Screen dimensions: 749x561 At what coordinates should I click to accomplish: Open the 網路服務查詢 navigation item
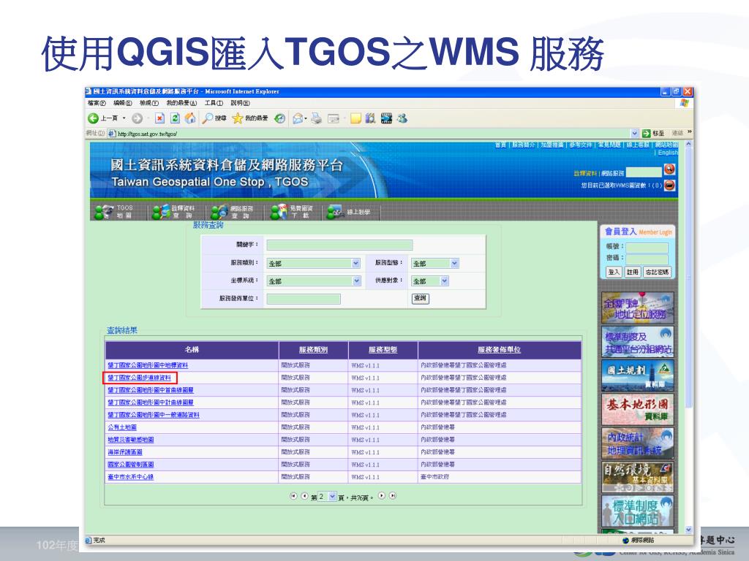tap(232, 211)
